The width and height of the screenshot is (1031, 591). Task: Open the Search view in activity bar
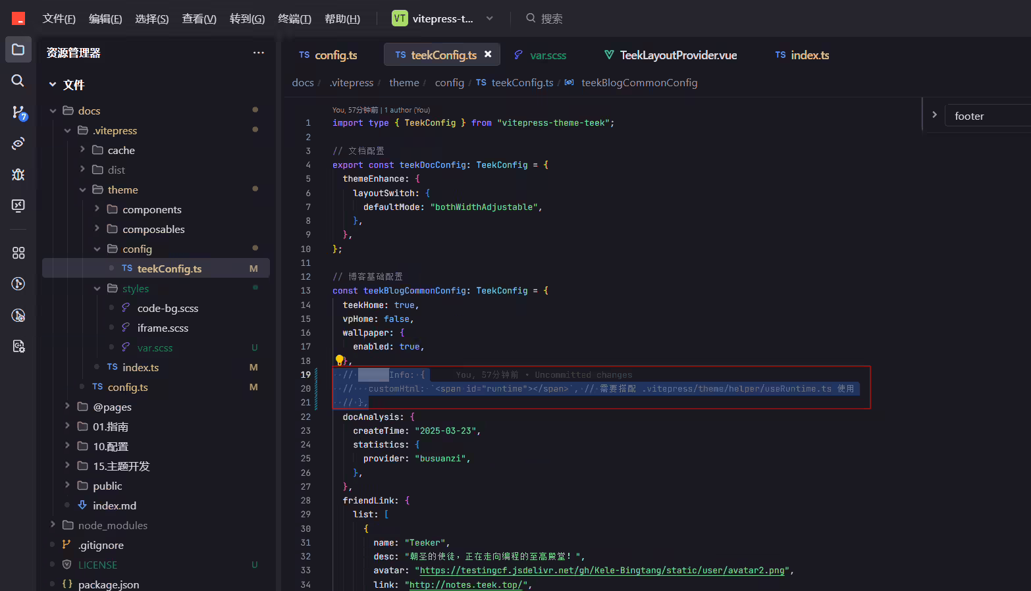point(18,80)
